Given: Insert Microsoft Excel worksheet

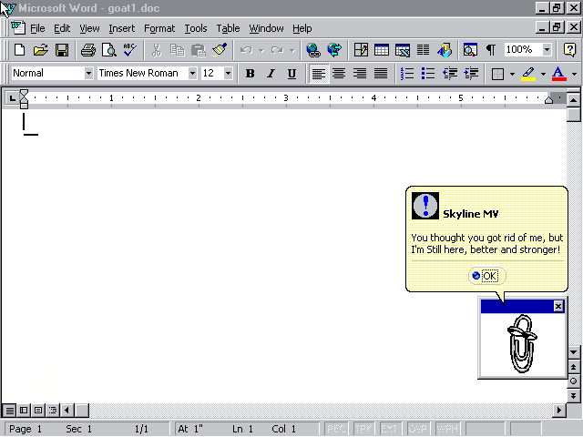Looking at the screenshot, I should (403, 50).
